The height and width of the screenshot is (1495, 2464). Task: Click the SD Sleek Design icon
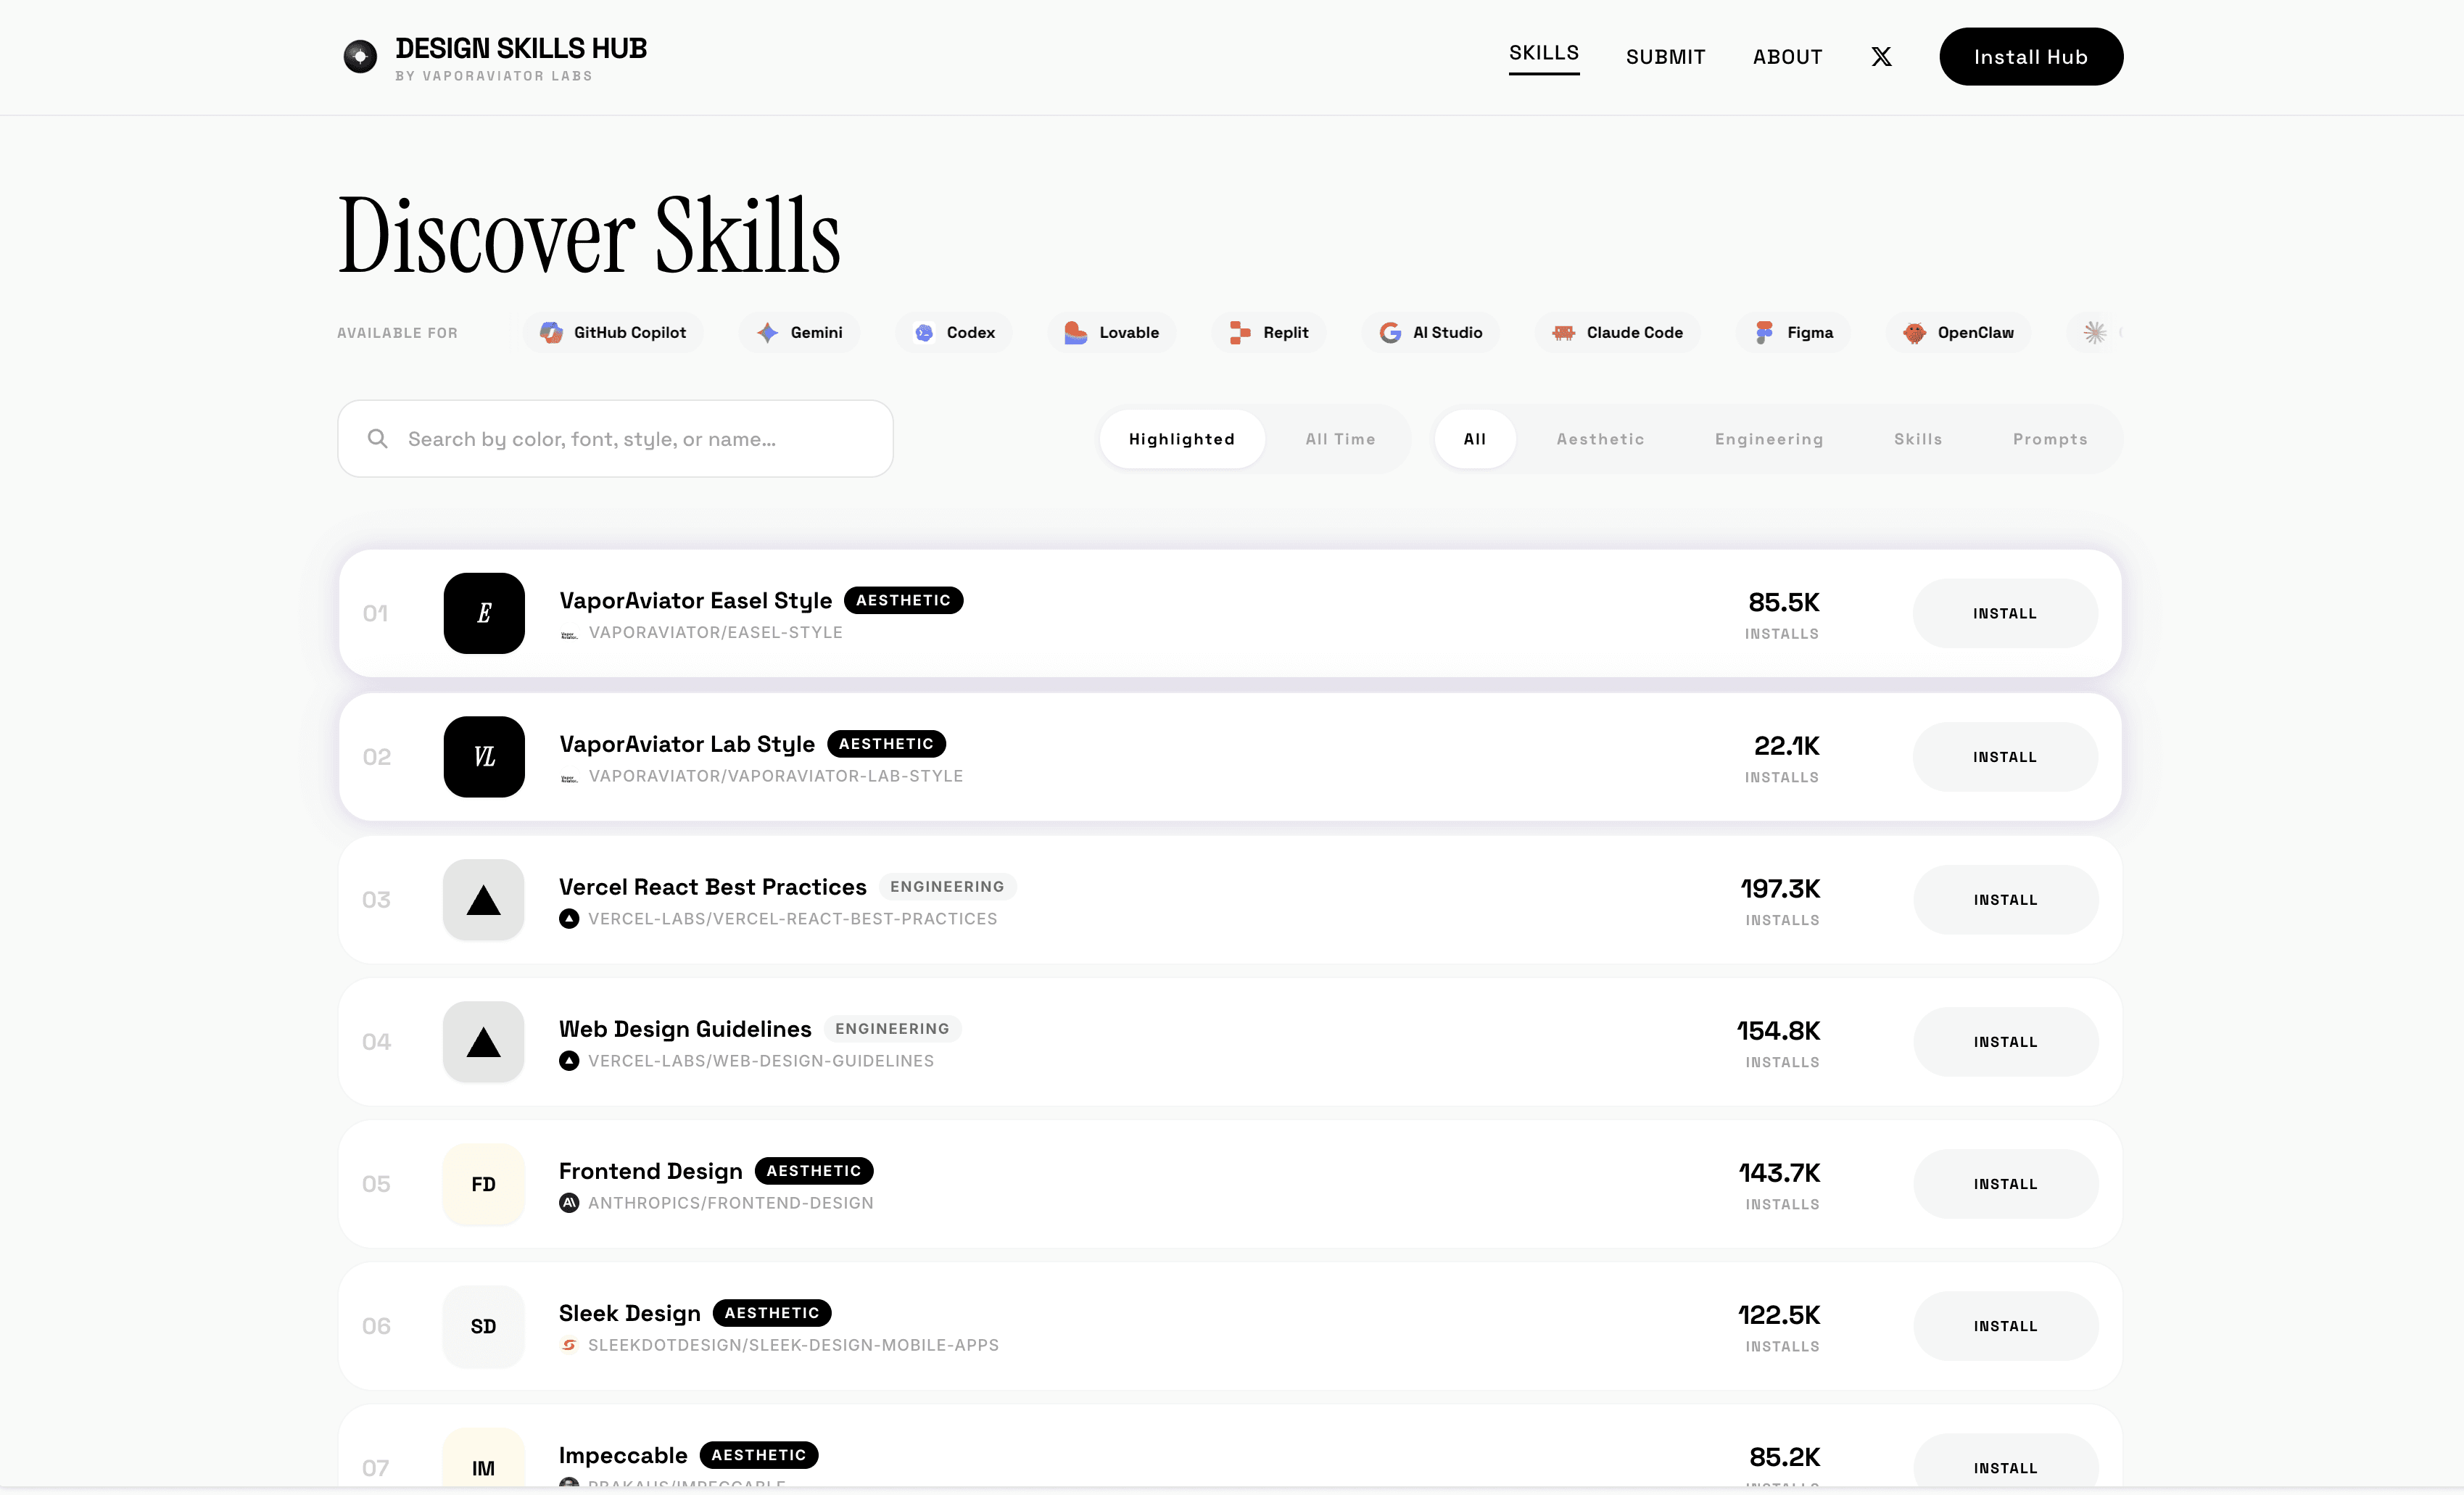[x=484, y=1326]
